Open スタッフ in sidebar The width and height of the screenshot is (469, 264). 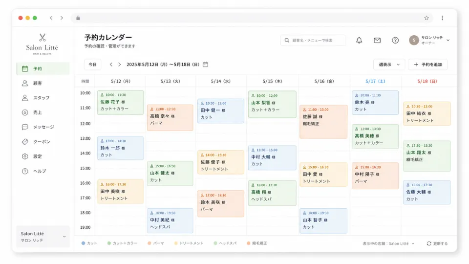point(43,98)
